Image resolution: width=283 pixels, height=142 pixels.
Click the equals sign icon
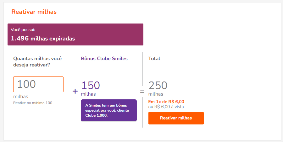coord(142,92)
